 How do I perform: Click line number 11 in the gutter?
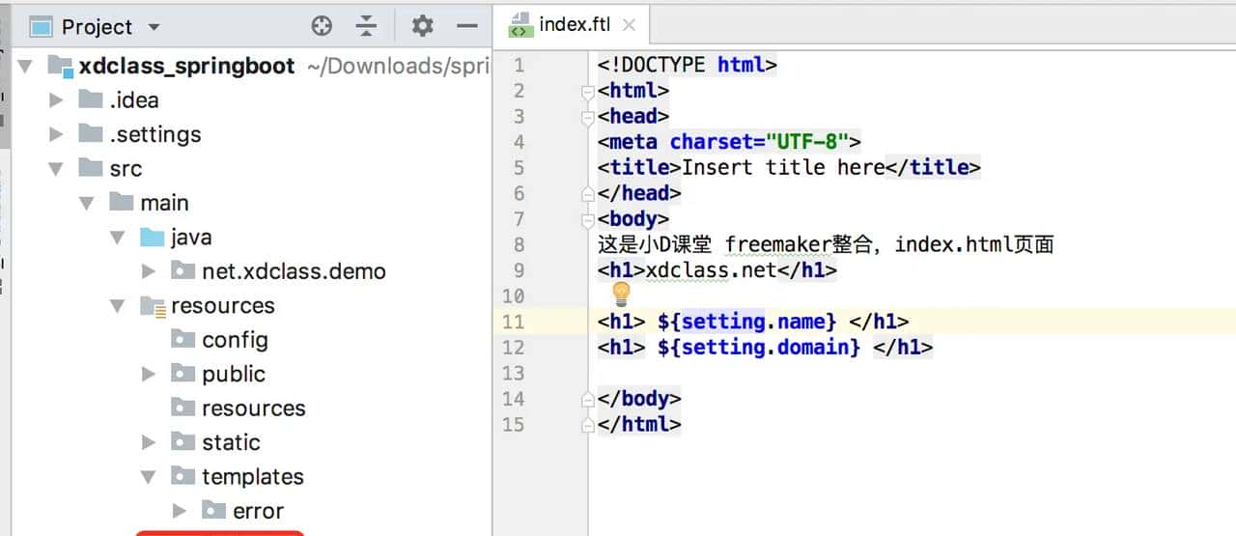click(513, 322)
